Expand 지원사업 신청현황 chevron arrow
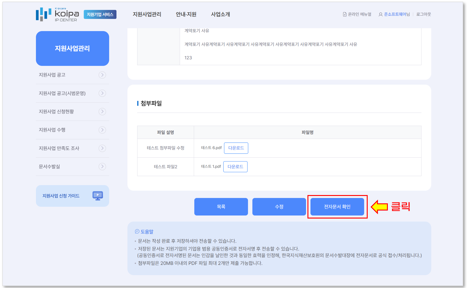Screen dimensions: 467x288 tap(102, 112)
